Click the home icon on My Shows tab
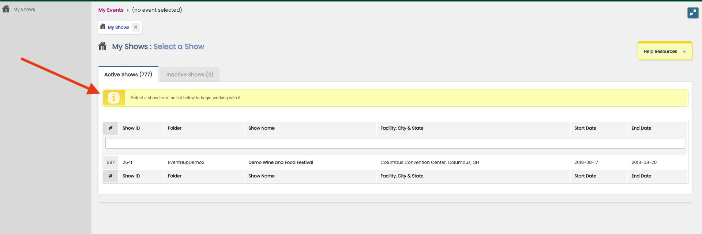Screen dimensions: 702x234 [x=103, y=27]
